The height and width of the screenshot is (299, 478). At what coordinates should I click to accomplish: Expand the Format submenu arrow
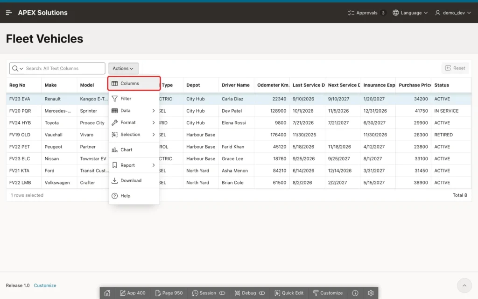[153, 122]
